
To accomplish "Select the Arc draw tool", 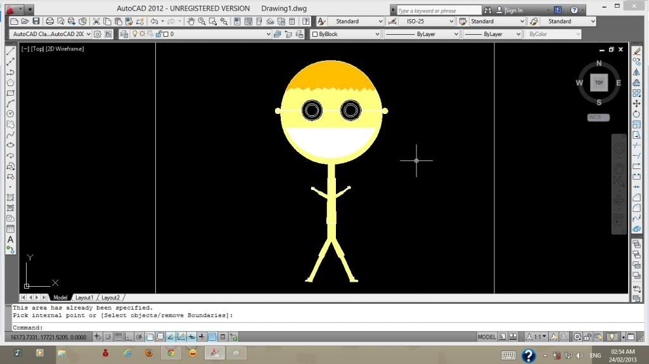I will point(10,103).
